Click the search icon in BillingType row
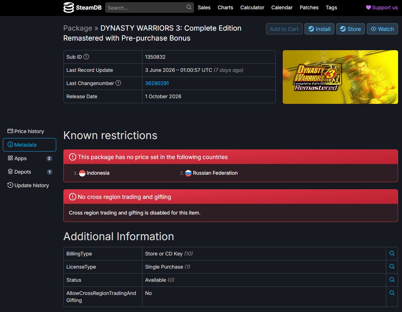 point(392,253)
